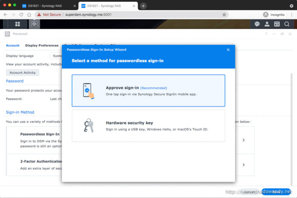Click the Personal app icon in DSM taskbar

point(34,24)
